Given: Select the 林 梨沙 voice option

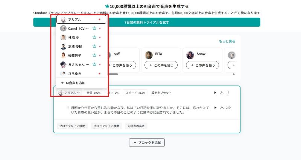Looking at the screenshot, I should pos(81,37).
